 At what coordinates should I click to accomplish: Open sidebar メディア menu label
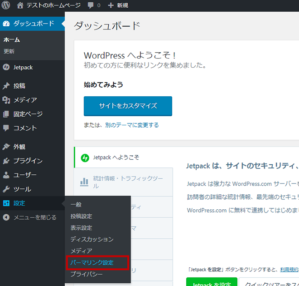pyautogui.click(x=25, y=100)
